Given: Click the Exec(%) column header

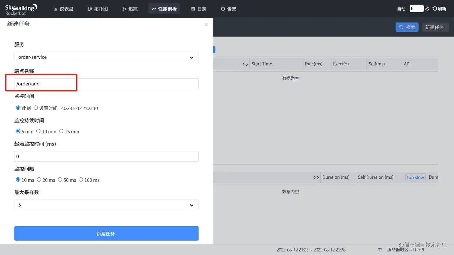Looking at the screenshot, I should [x=341, y=64].
